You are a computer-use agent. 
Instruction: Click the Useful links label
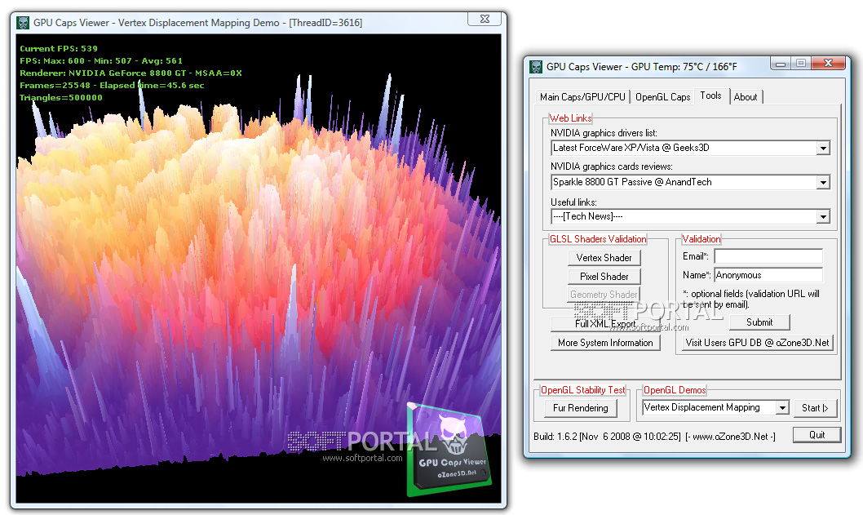point(573,202)
